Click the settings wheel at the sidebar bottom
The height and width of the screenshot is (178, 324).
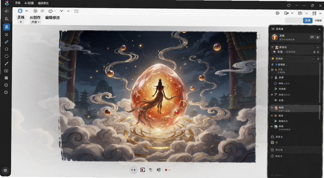click(5, 170)
